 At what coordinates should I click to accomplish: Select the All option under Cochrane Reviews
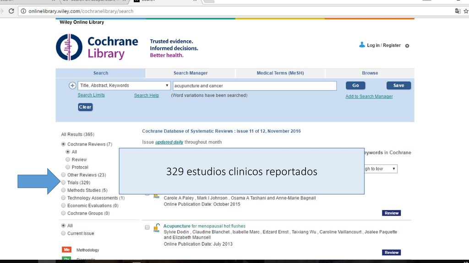tap(68, 152)
